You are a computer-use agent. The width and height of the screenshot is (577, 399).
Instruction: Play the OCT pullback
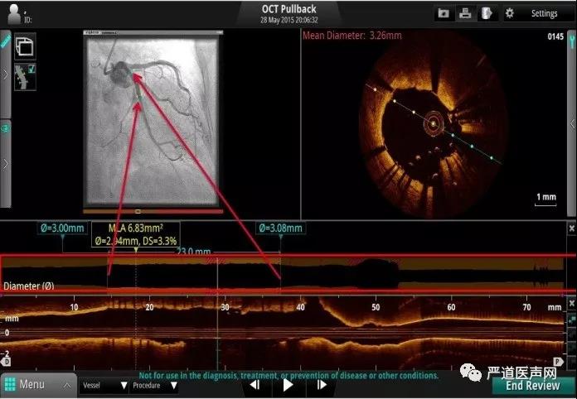288,384
